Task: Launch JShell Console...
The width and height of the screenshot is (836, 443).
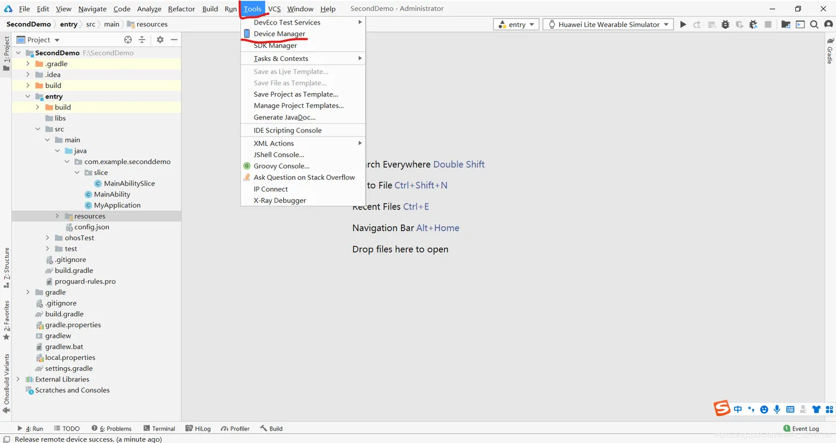Action: pos(303,155)
